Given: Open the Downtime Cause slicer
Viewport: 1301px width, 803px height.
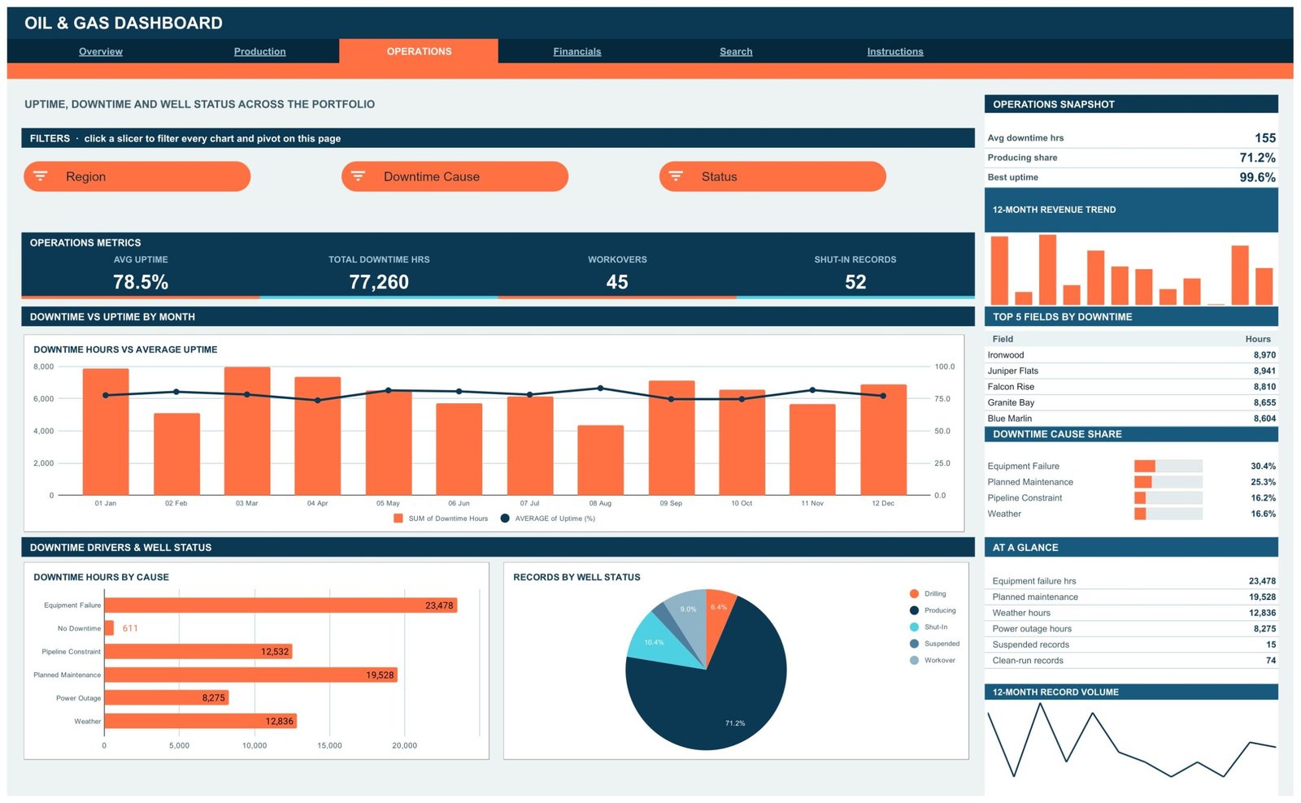Looking at the screenshot, I should [x=455, y=176].
